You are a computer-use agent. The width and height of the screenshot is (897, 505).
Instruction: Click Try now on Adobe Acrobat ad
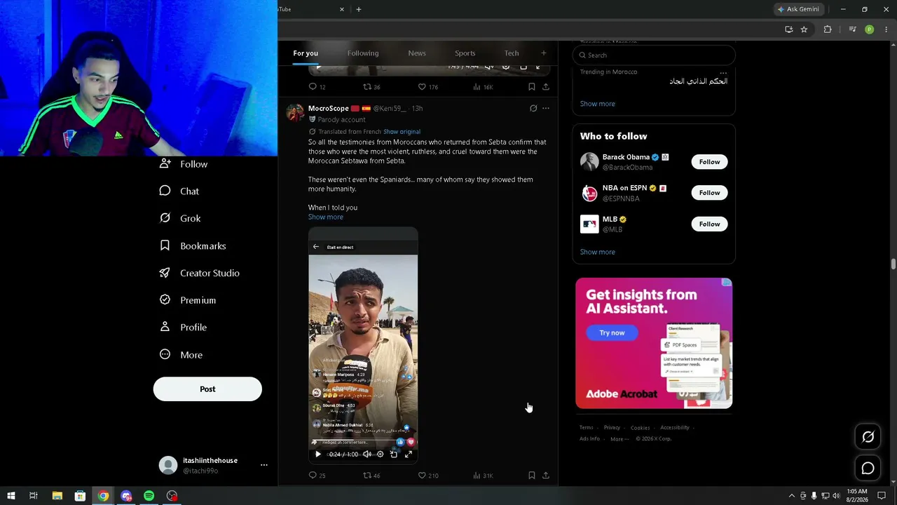[612, 332]
